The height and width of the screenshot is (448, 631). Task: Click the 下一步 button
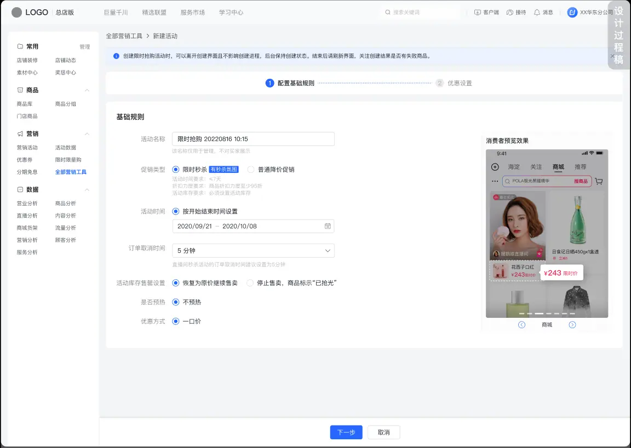point(346,432)
